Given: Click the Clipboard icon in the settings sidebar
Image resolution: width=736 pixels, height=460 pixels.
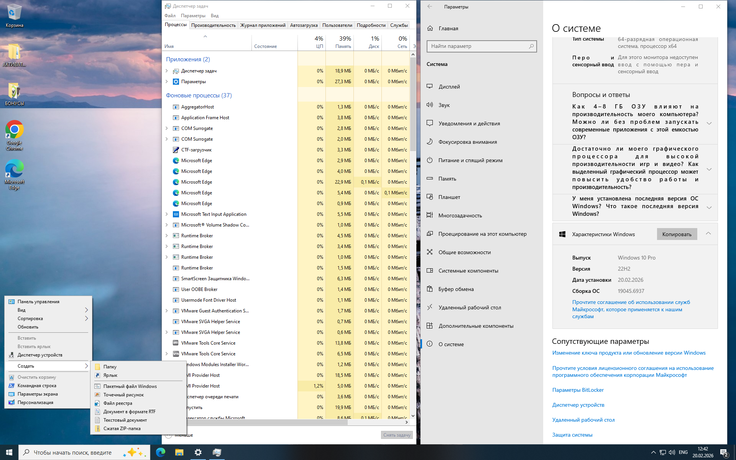Looking at the screenshot, I should tap(430, 289).
